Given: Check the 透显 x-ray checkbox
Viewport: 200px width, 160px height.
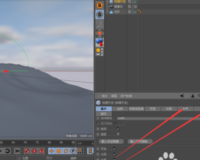Looking at the screenshot, I should click(118, 134).
